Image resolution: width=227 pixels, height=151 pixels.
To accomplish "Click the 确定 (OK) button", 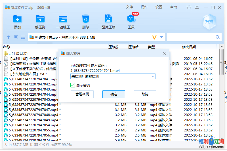I will 114,94.
